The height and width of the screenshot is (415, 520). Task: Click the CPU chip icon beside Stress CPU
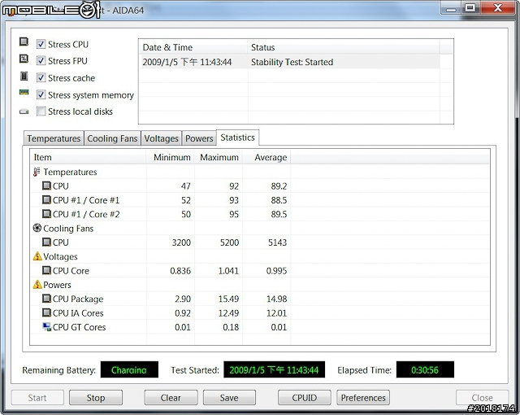(x=24, y=43)
